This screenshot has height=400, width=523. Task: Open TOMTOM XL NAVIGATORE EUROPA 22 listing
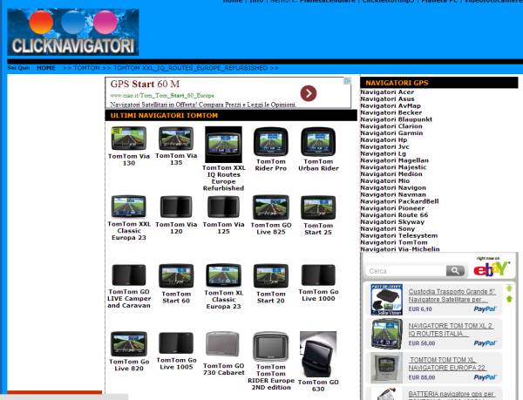coord(447,364)
